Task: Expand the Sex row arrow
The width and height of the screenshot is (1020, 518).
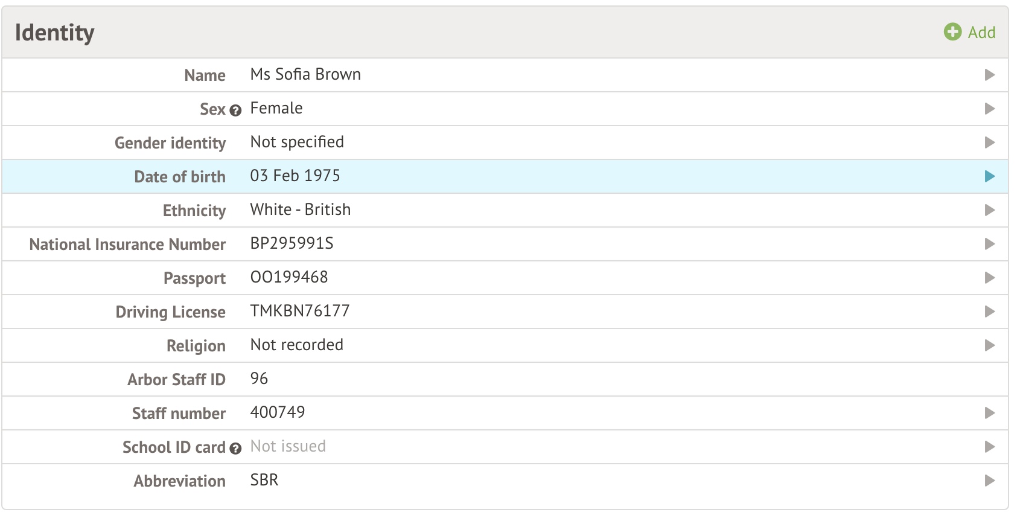Action: point(989,109)
